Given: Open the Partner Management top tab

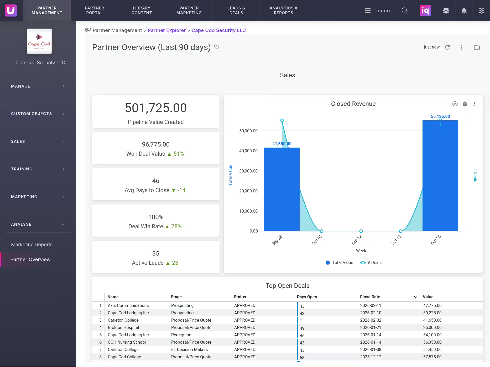Looking at the screenshot, I should [47, 10].
